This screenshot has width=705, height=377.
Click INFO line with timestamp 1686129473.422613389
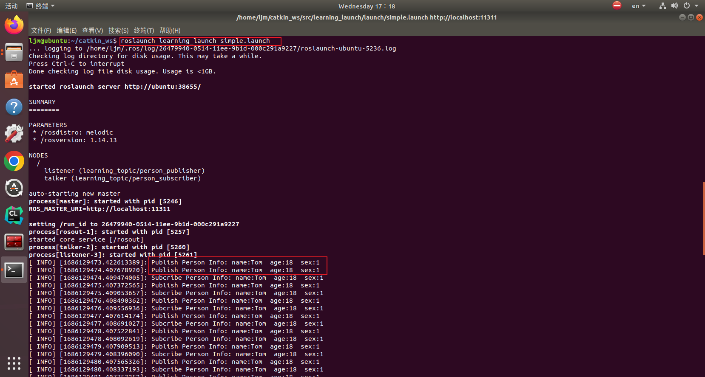[174, 262]
